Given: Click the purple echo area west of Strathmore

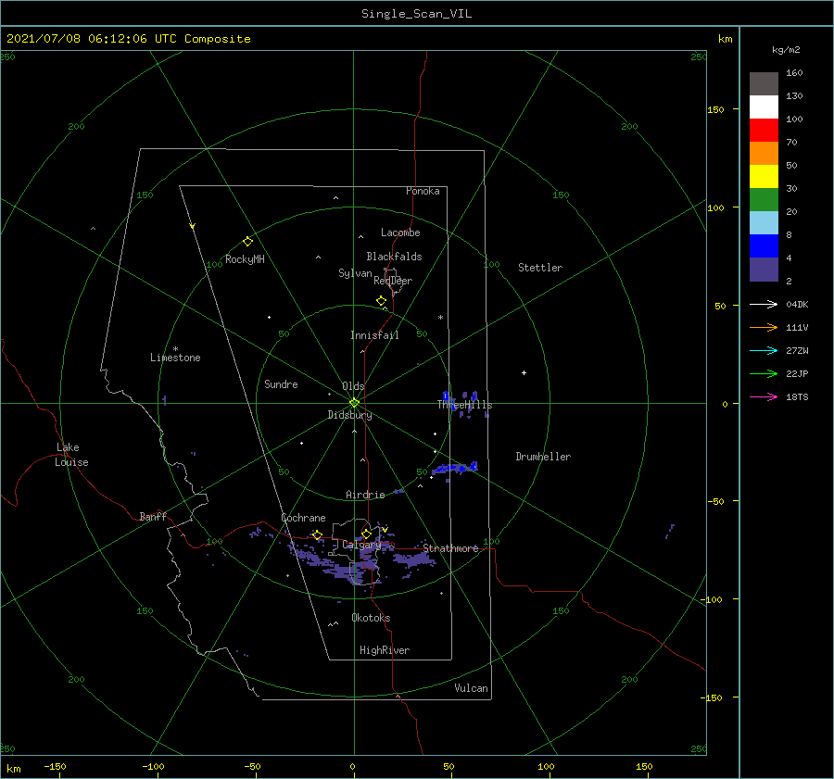Looking at the screenshot, I should tap(414, 559).
